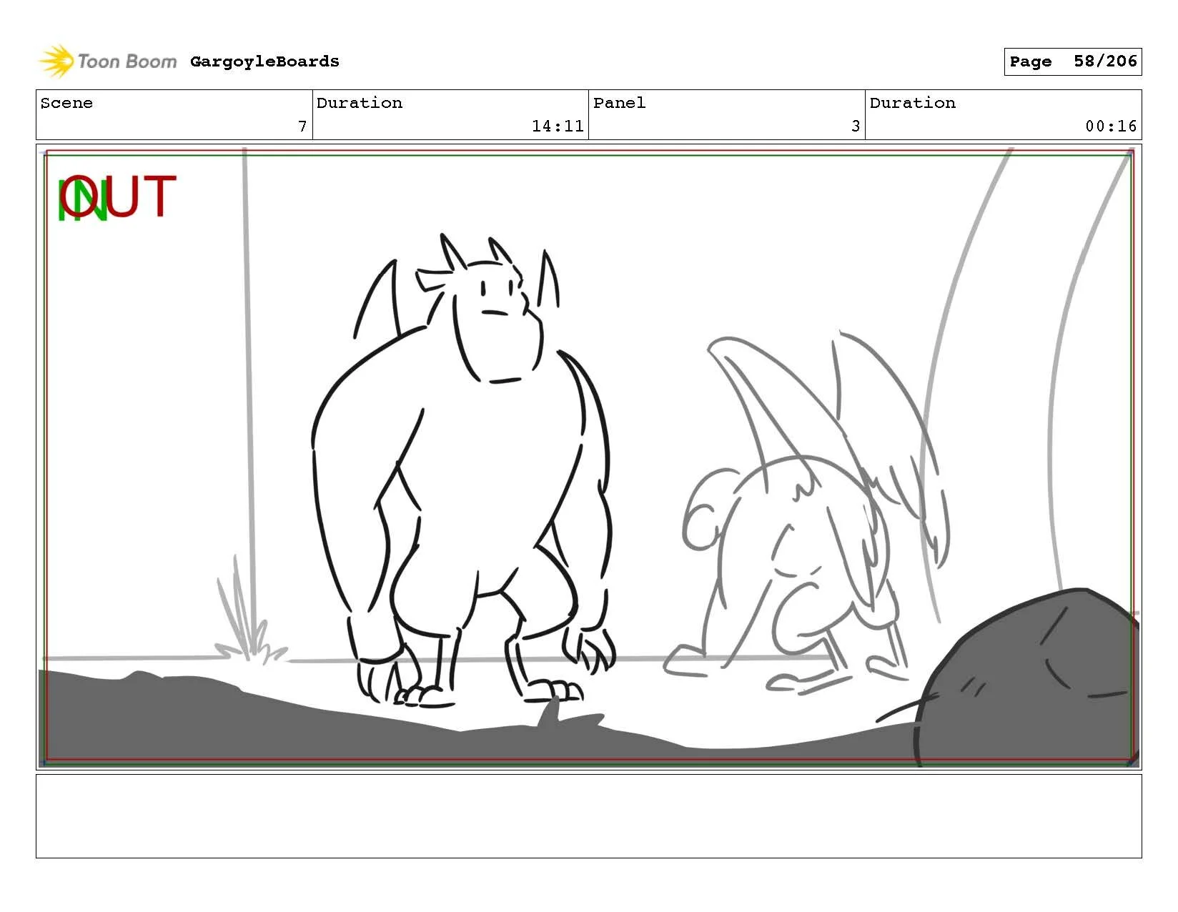The height and width of the screenshot is (912, 1178).
Task: Select the GargoyleBoards title text
Action: coord(264,61)
